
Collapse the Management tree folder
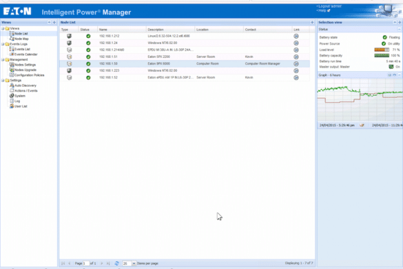(x=3, y=60)
